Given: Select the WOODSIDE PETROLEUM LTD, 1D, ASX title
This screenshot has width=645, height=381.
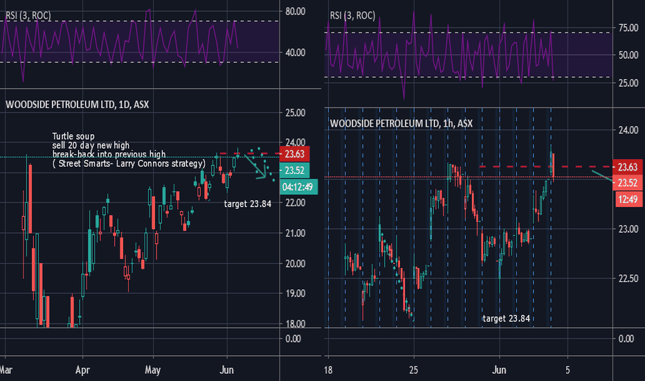Looking at the screenshot, I should (x=78, y=105).
